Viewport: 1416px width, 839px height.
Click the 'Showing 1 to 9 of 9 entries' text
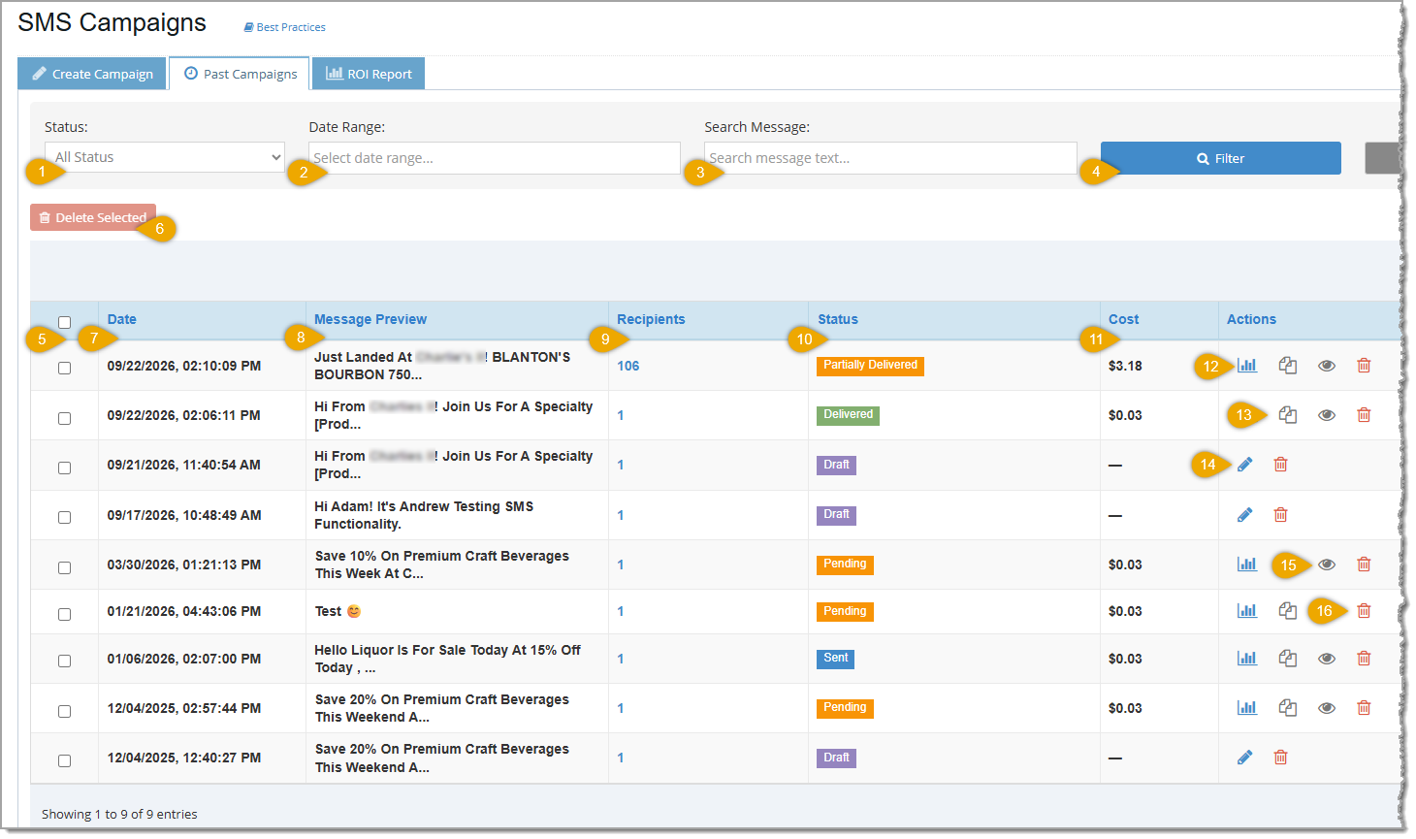(x=119, y=814)
